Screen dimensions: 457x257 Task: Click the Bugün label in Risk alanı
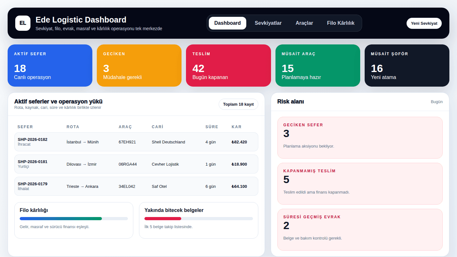(x=437, y=102)
